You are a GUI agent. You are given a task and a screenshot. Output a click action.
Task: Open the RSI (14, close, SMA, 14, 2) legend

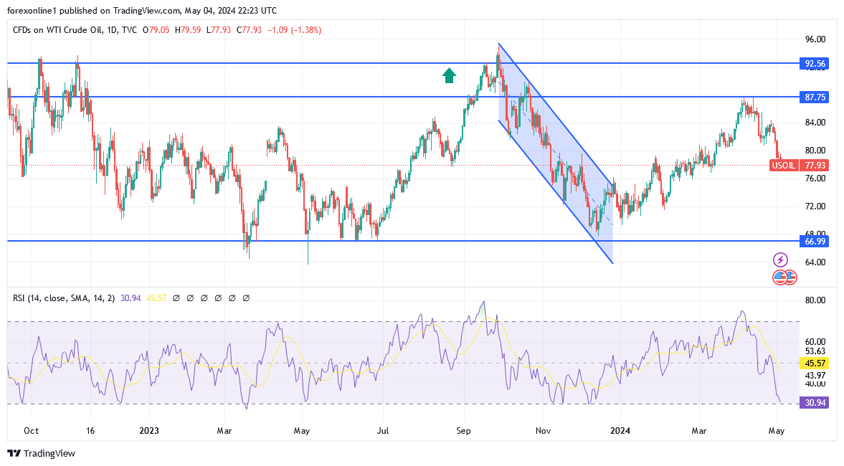(64, 298)
